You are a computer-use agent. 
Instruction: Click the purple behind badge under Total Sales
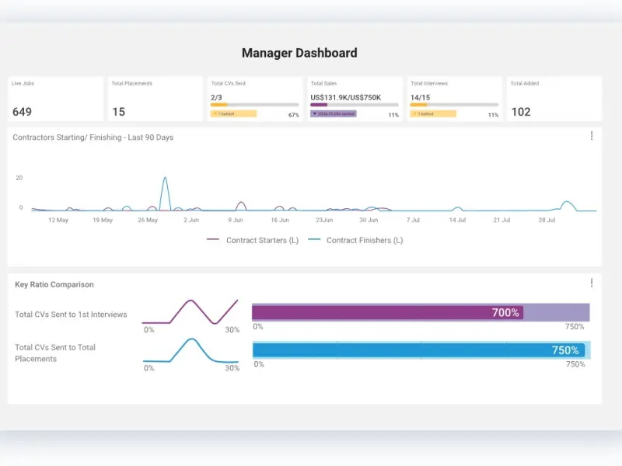coord(333,113)
